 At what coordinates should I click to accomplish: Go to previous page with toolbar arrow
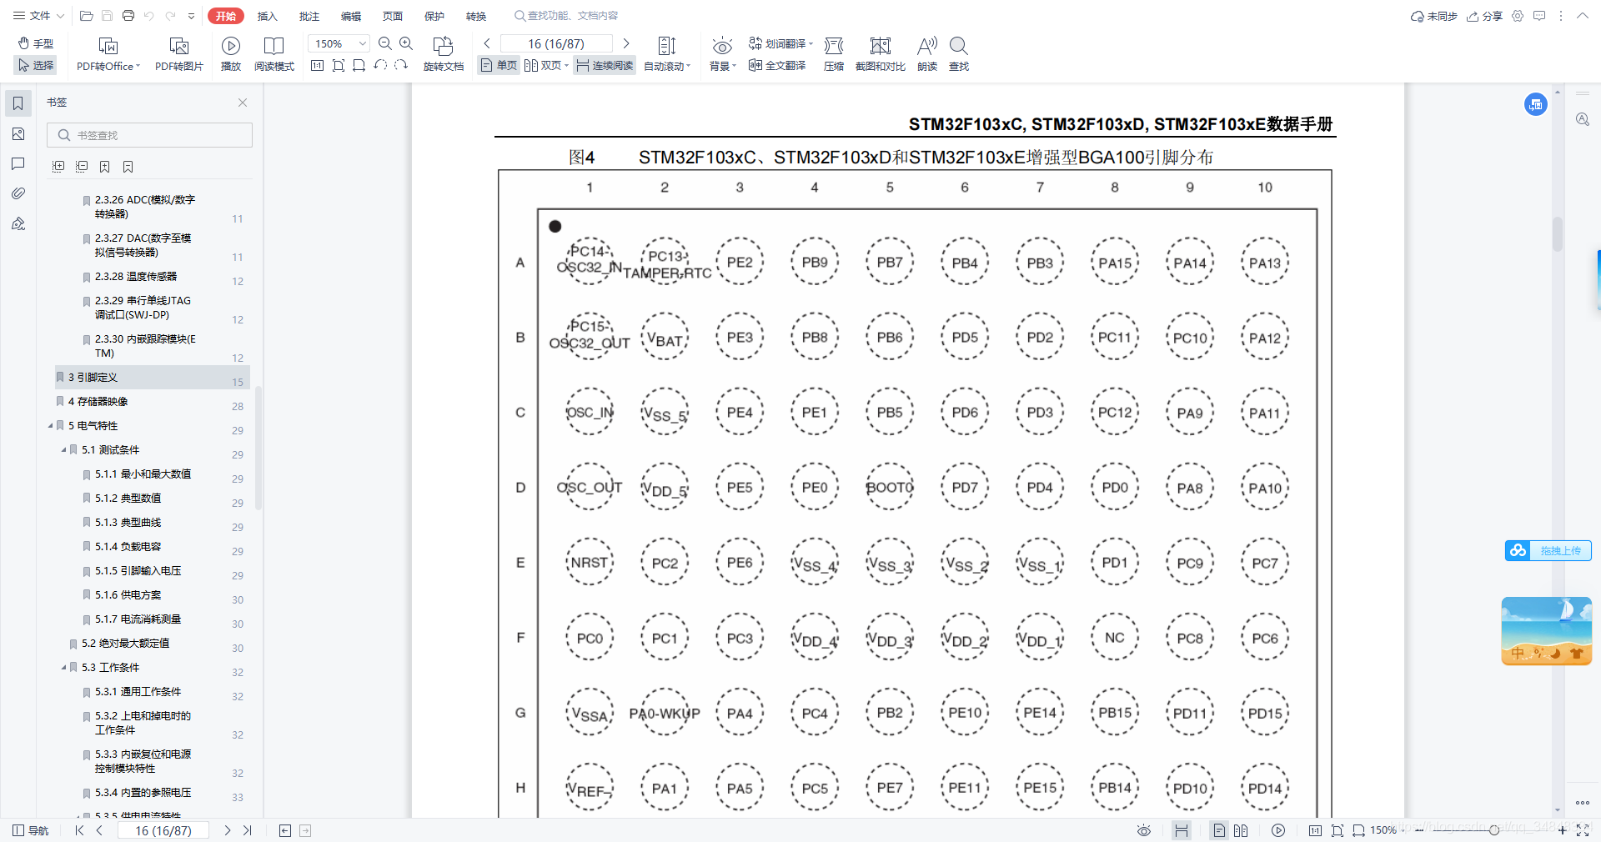click(487, 43)
